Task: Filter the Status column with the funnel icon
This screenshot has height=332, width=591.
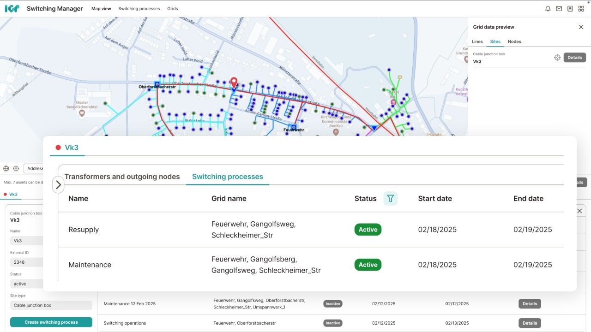Action: (x=390, y=199)
